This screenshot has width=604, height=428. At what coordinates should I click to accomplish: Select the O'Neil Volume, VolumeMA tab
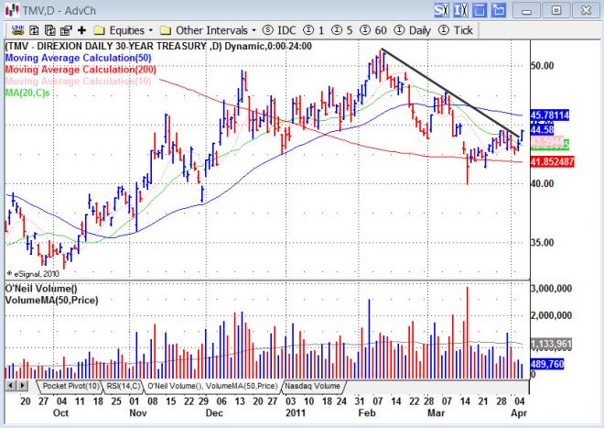[x=212, y=386]
